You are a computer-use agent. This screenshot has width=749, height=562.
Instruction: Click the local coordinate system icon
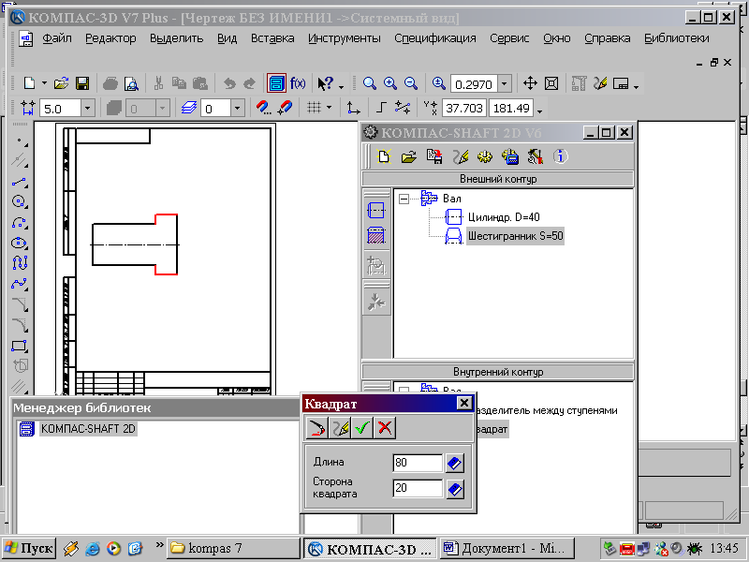pos(354,108)
